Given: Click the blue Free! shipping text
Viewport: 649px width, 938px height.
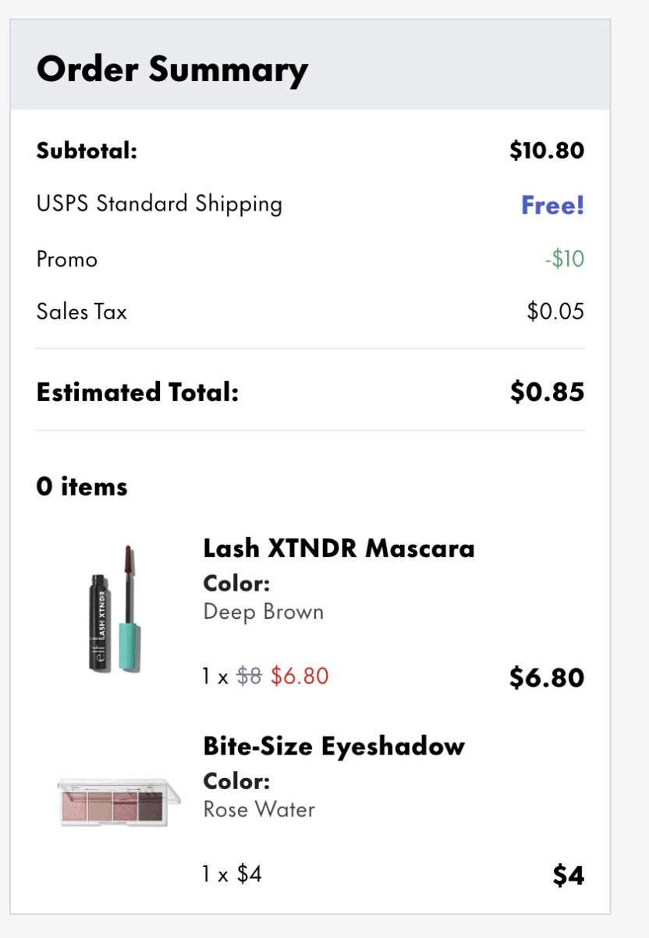Looking at the screenshot, I should pyautogui.click(x=552, y=205).
